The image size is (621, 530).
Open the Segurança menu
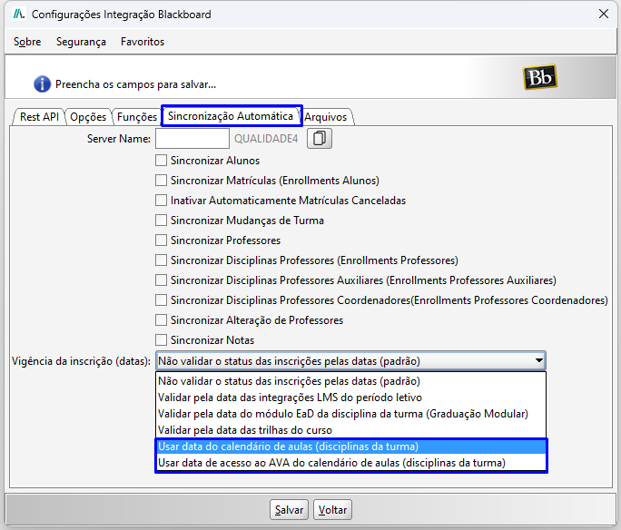coord(81,42)
